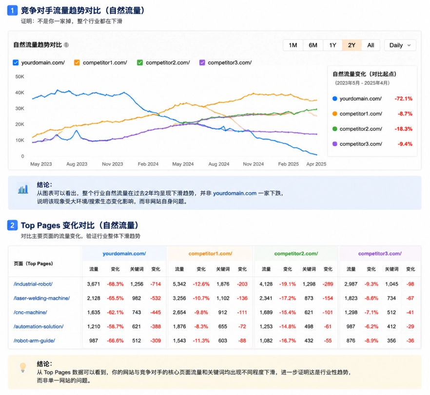The image size is (430, 395).
Task: Click the orange dot next to competitor1.com/ legend
Action: click(334, 113)
